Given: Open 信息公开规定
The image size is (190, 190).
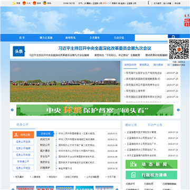Looking at the screenshot, I should (23, 168).
